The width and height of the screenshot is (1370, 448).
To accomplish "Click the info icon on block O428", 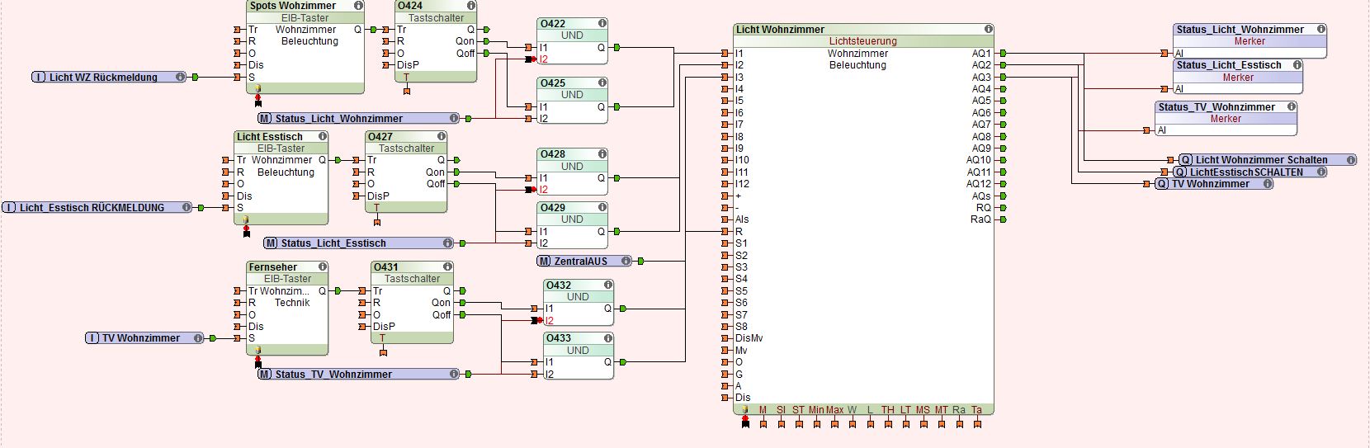I will (602, 154).
